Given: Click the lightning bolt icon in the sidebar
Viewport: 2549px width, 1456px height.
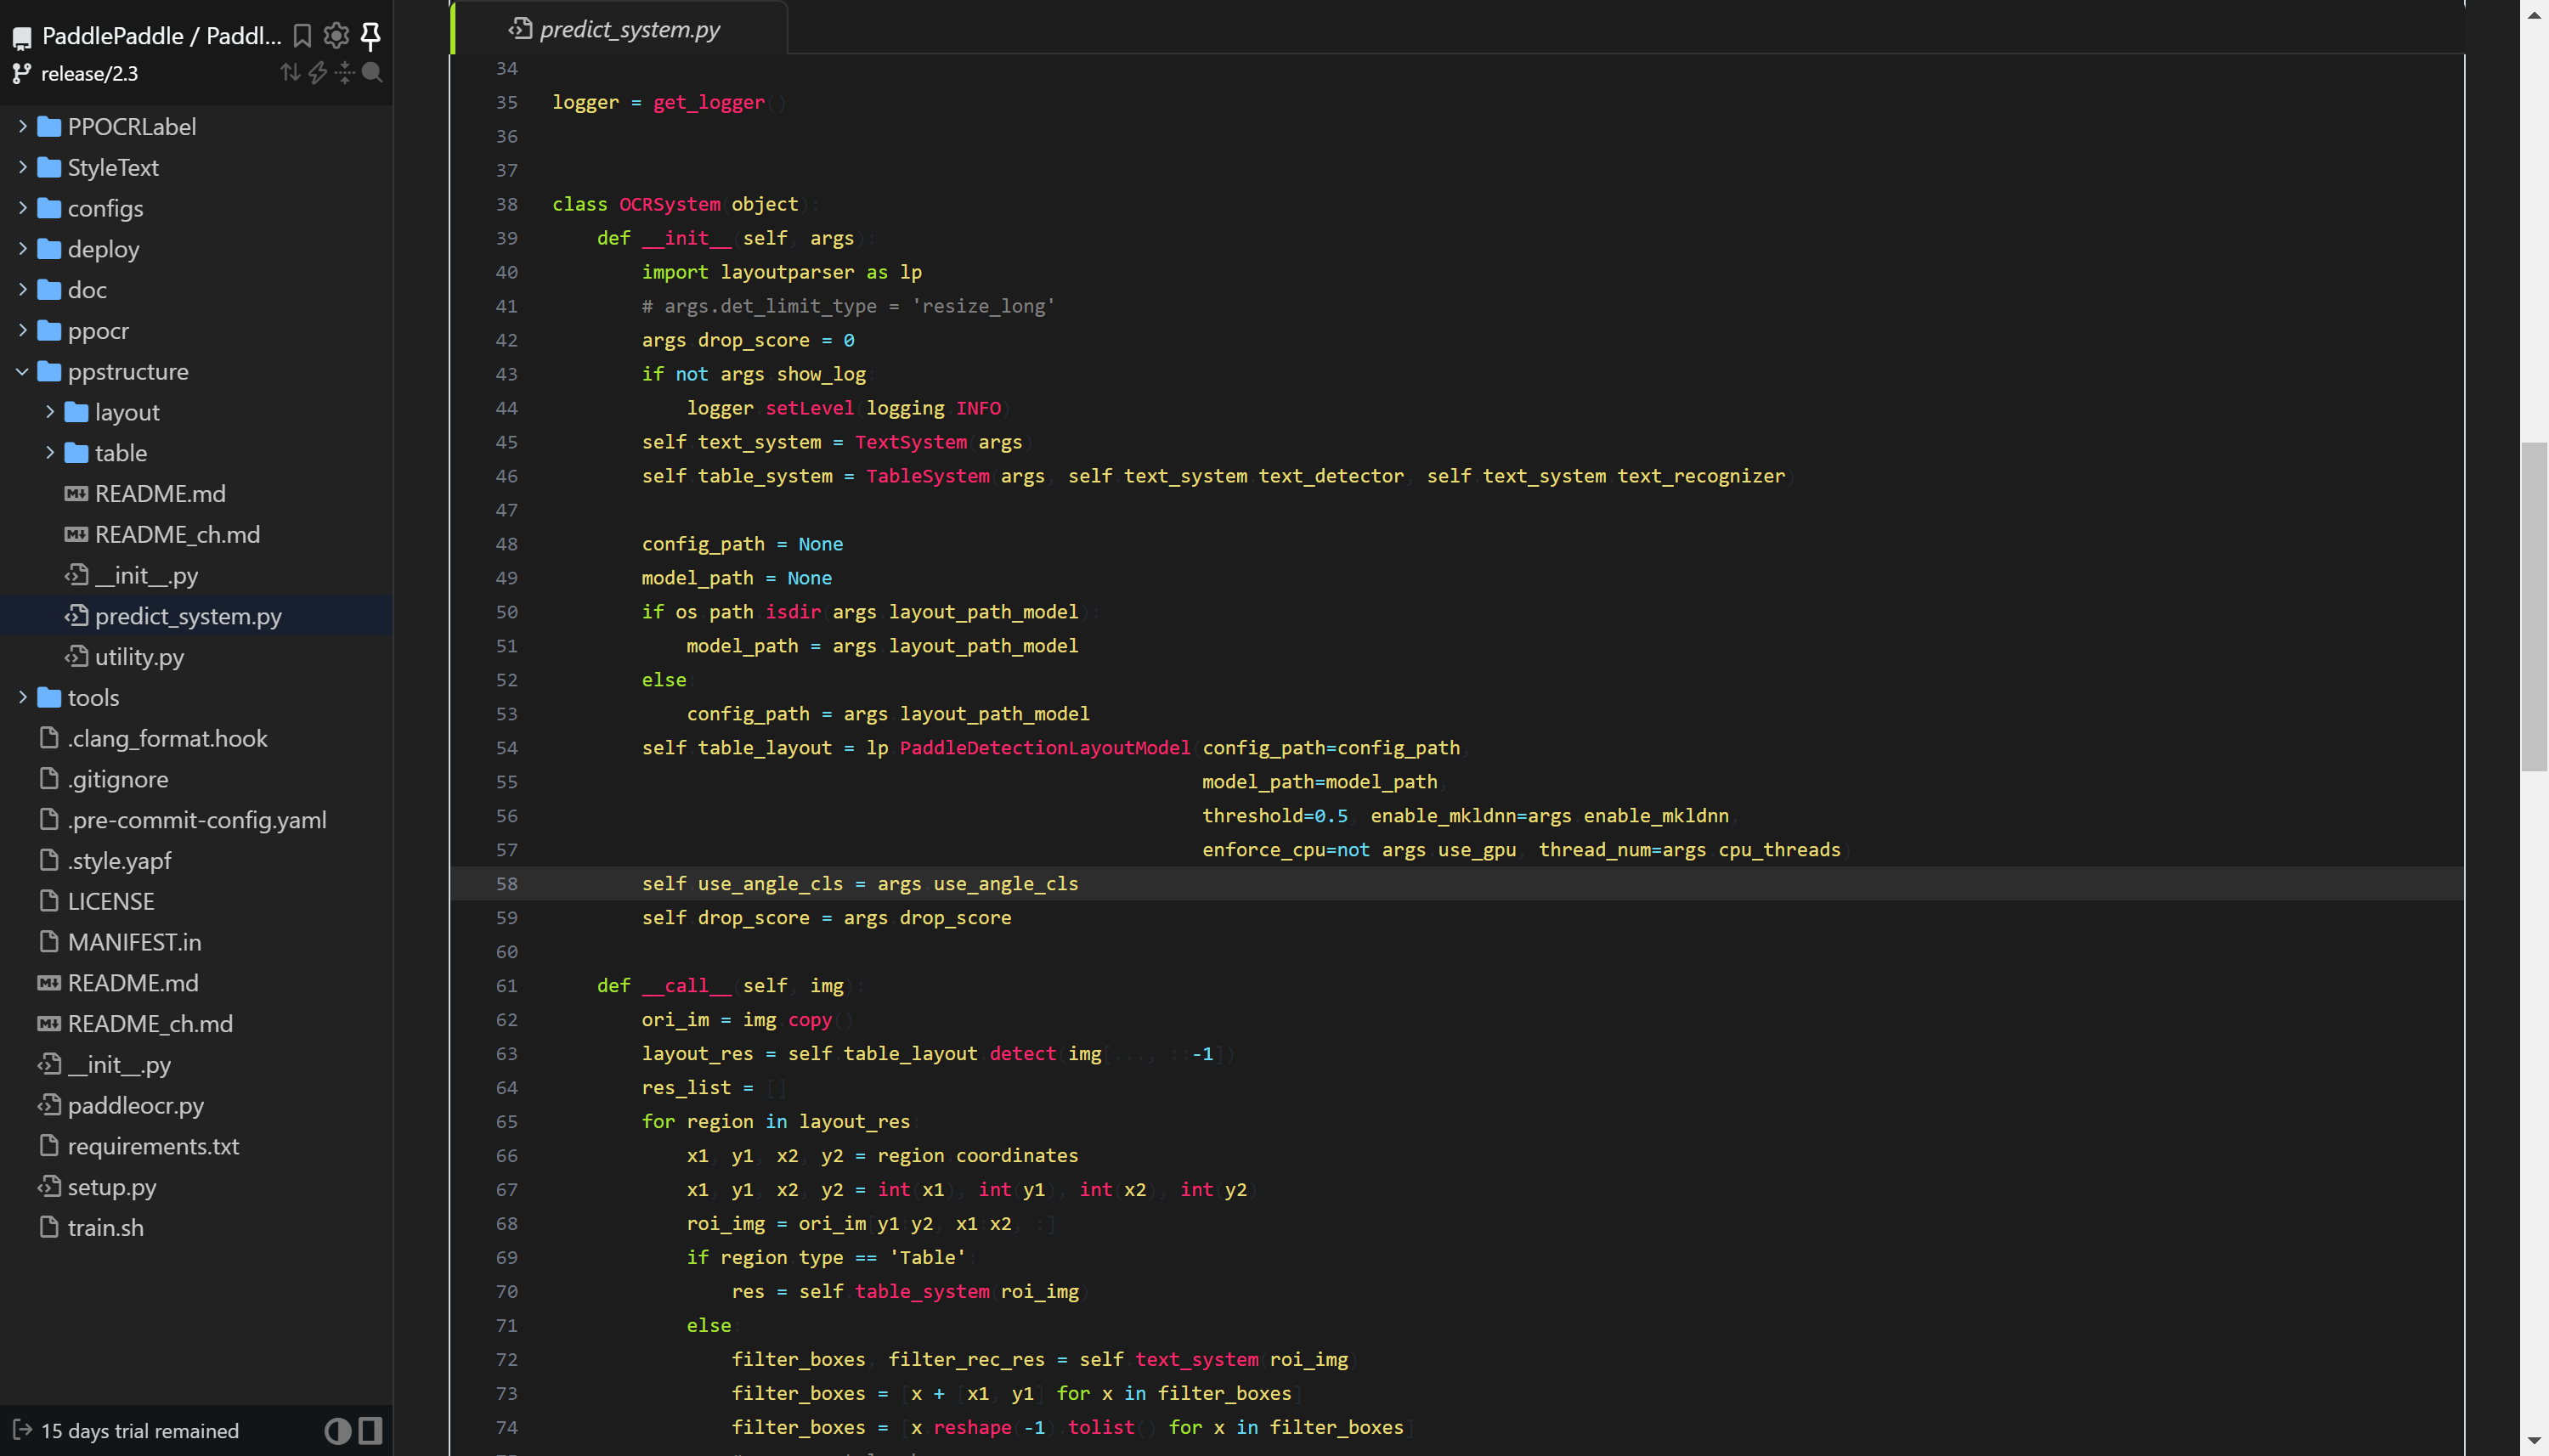Looking at the screenshot, I should (318, 72).
